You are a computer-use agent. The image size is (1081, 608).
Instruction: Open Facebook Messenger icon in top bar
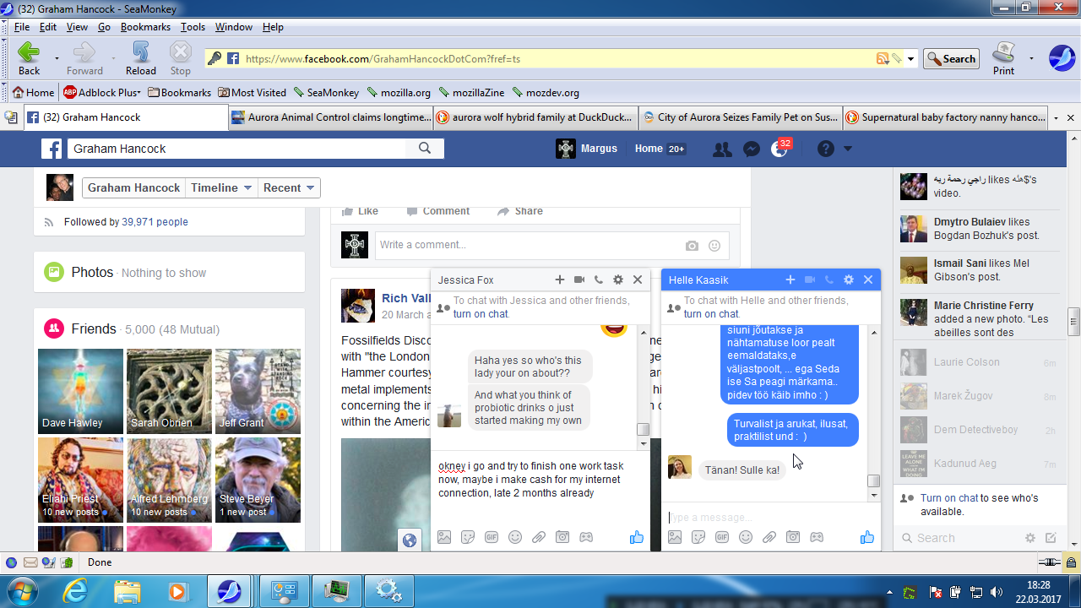[751, 149]
